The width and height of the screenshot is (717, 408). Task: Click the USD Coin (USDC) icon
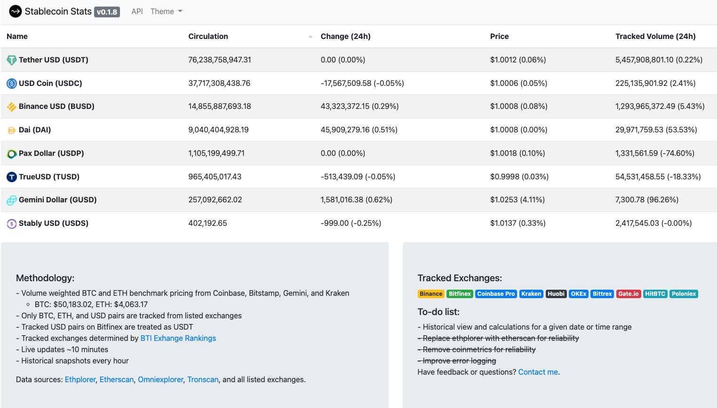coord(11,84)
